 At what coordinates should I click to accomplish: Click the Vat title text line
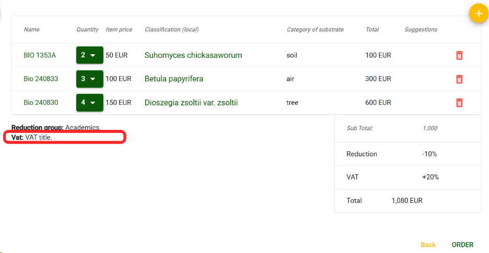tap(32, 137)
